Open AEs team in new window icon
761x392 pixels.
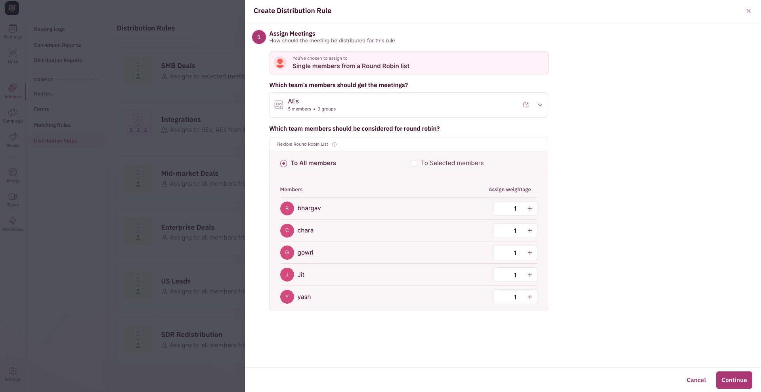(526, 105)
